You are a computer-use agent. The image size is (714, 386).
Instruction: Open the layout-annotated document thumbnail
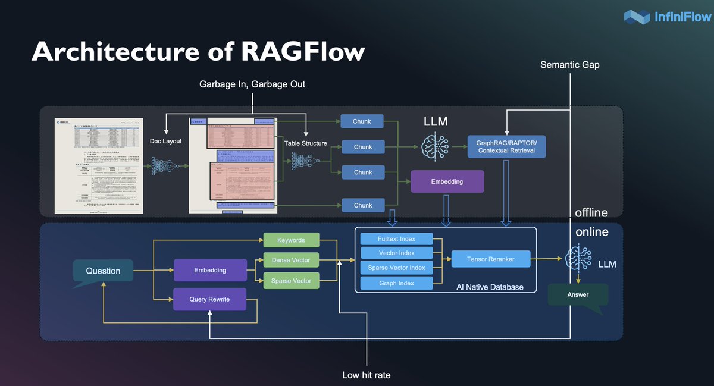[x=233, y=165]
